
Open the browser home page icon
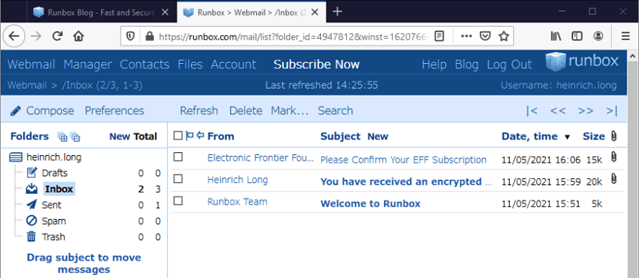pyautogui.click(x=78, y=37)
